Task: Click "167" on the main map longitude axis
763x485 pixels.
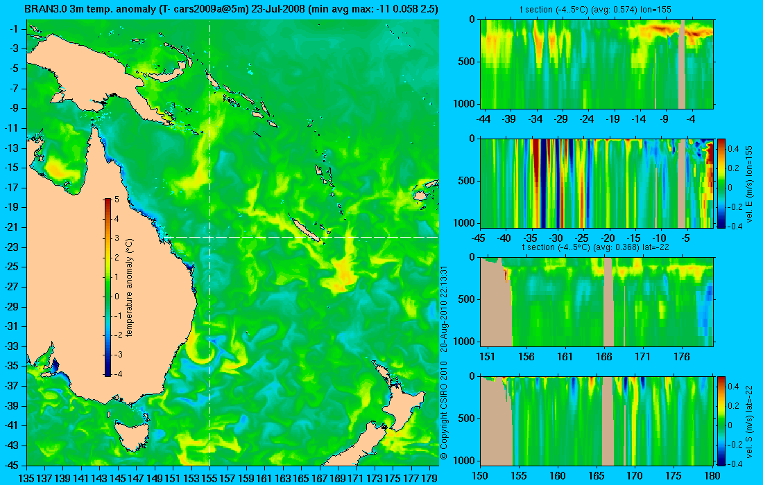Action: 319,479
